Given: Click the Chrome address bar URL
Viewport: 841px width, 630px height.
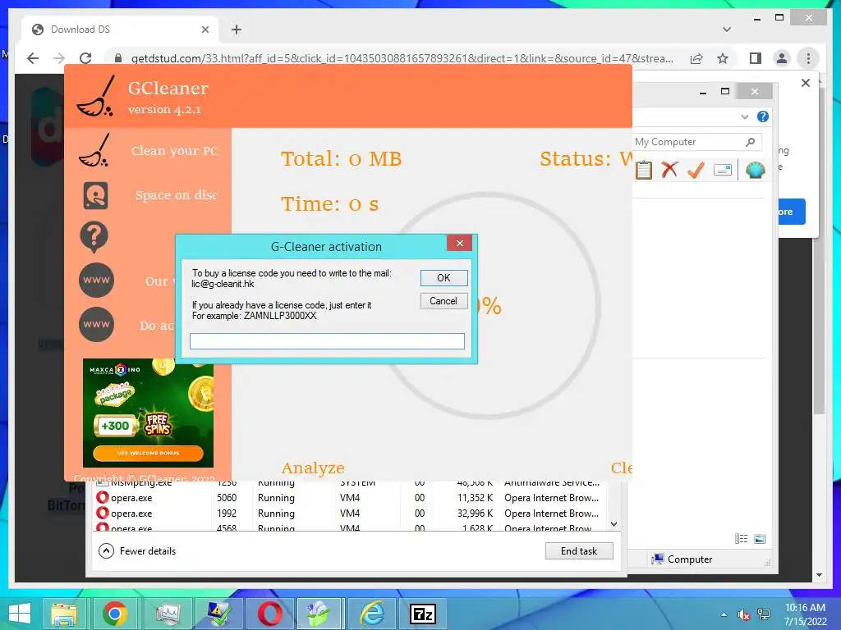Looking at the screenshot, I should tap(402, 58).
